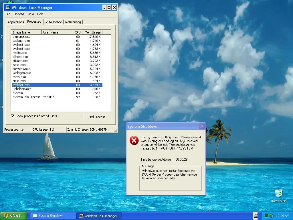The width and height of the screenshot is (293, 220).
Task: Sort by CPU column header
Action: click(77, 32)
